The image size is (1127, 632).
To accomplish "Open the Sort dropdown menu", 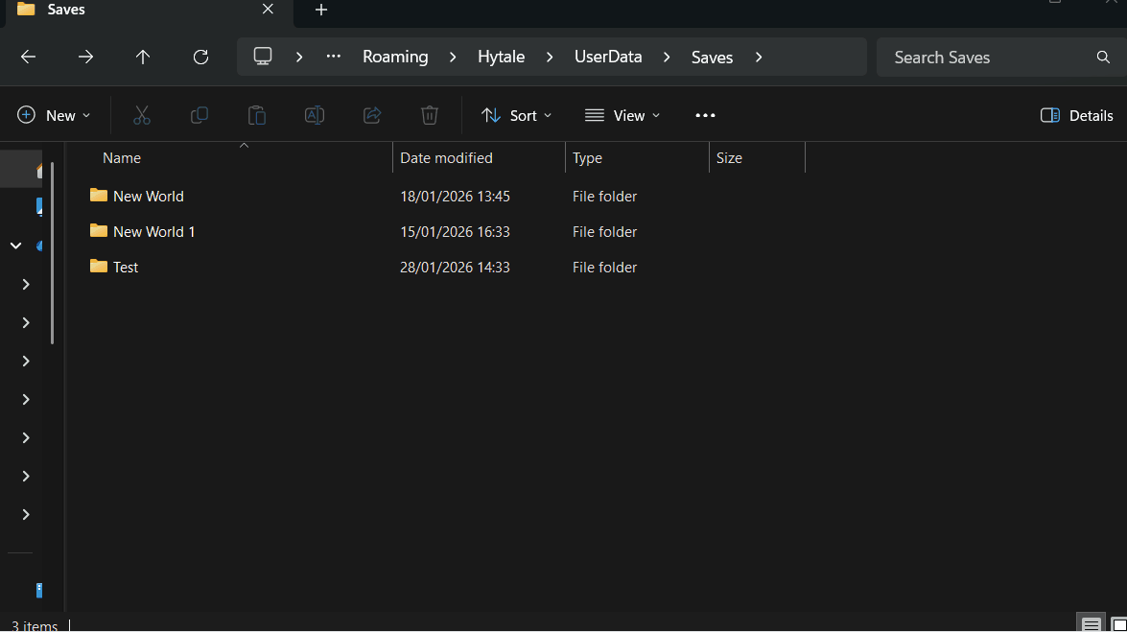I will [x=516, y=115].
